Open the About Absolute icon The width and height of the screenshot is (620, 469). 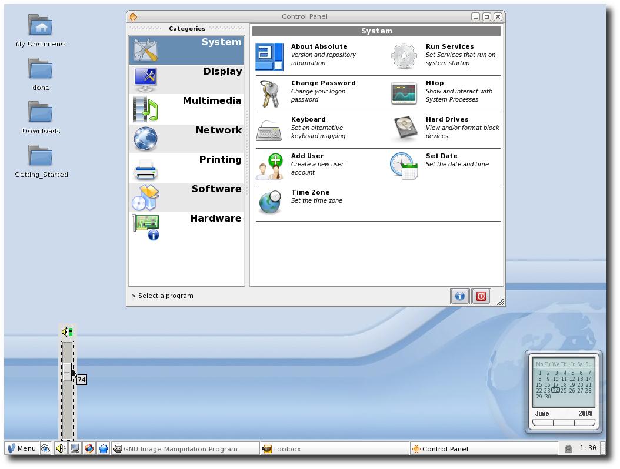(x=269, y=57)
